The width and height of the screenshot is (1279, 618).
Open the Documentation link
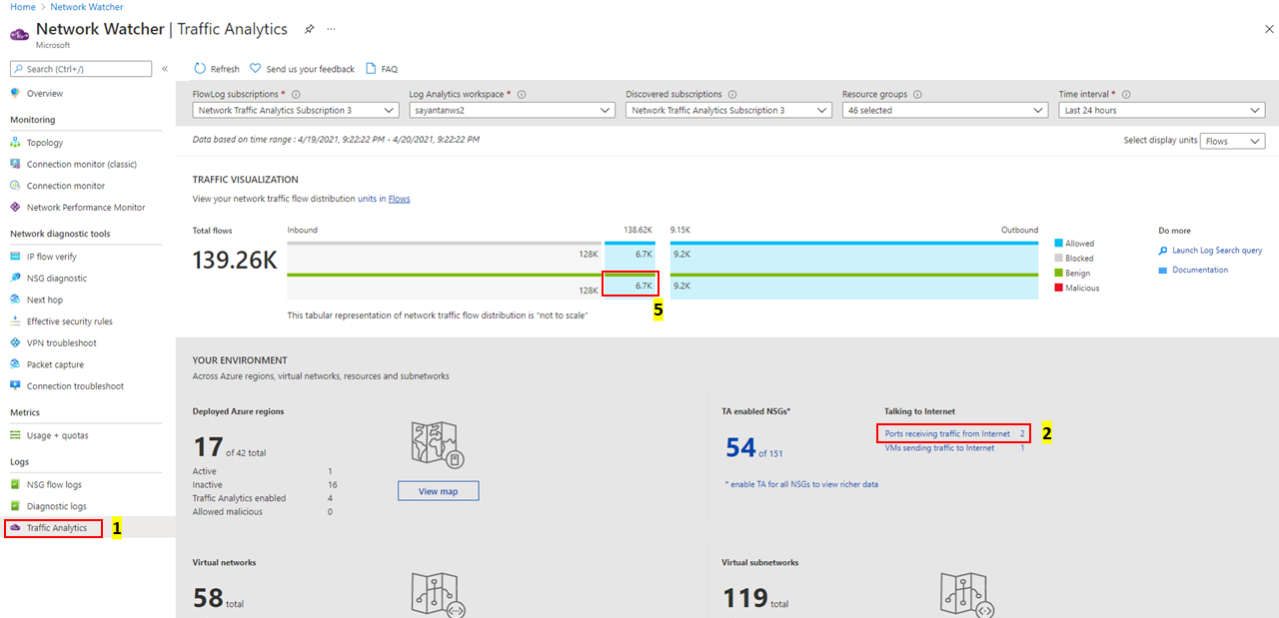(x=1200, y=270)
